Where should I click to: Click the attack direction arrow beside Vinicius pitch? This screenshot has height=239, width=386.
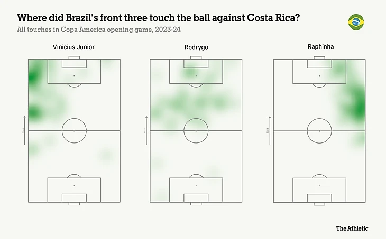[x=24, y=131]
